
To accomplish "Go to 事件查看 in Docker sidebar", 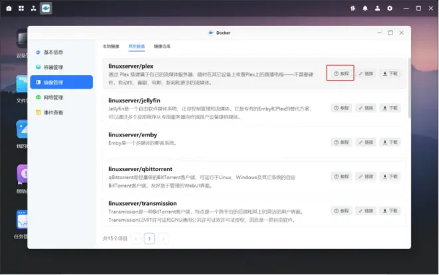I will point(62,113).
